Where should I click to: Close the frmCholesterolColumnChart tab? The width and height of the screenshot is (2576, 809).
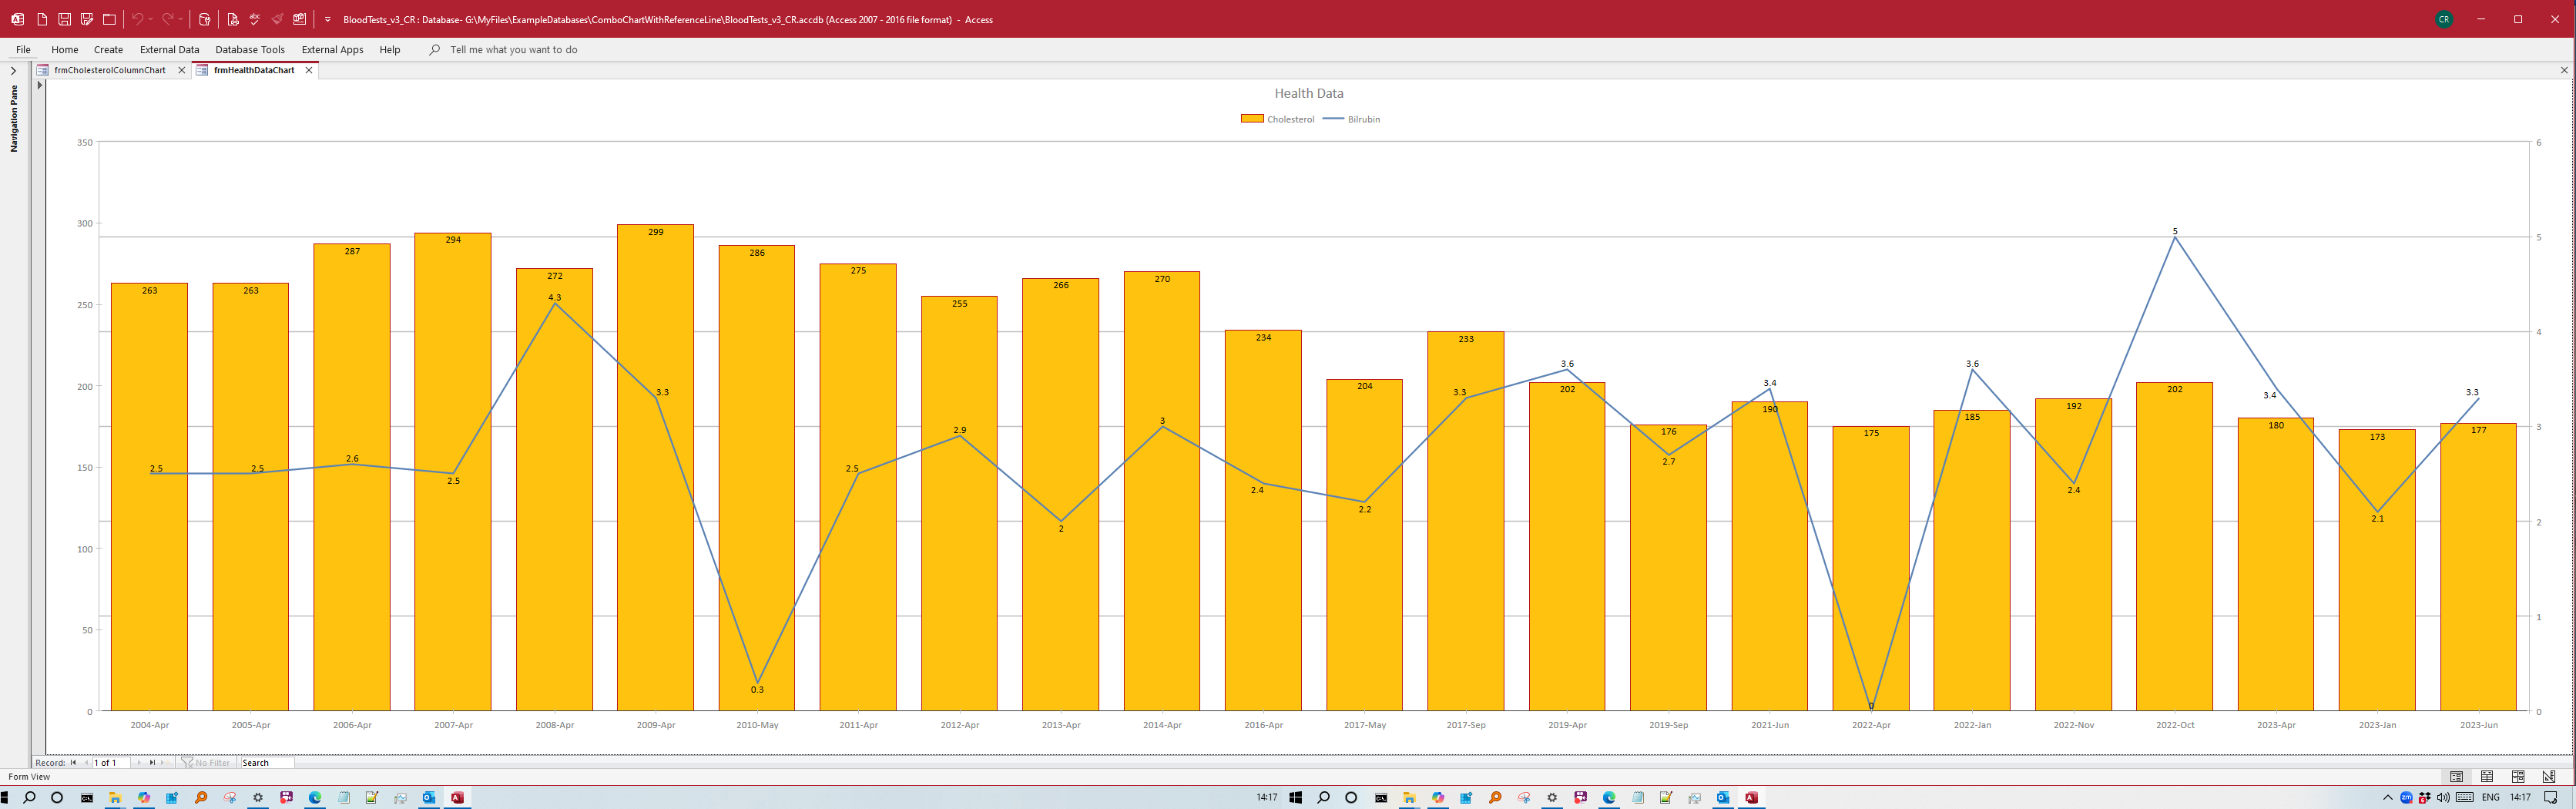tap(181, 70)
